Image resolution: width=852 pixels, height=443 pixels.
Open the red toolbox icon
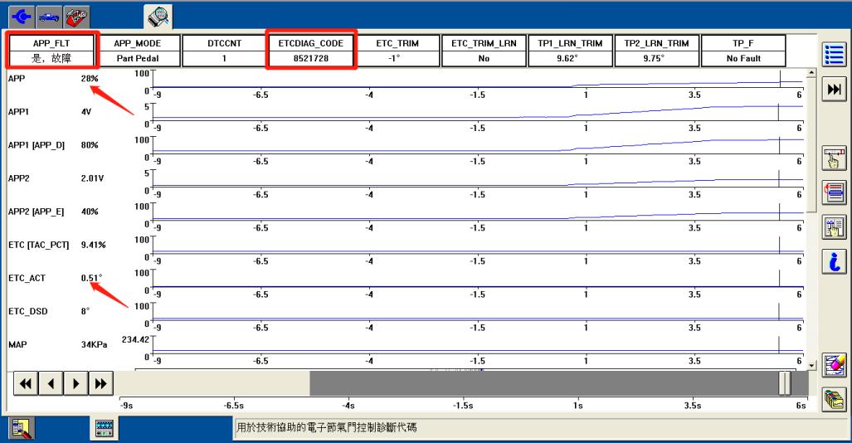76,17
